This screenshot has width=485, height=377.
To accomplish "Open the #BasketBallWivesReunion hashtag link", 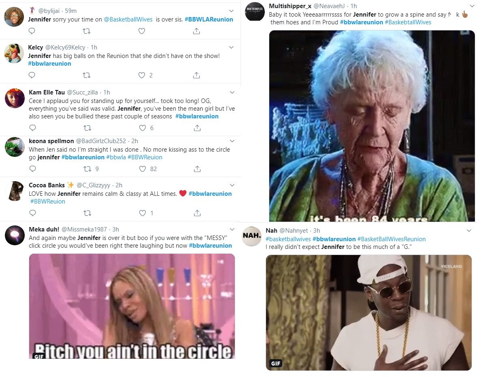I will [x=391, y=239].
